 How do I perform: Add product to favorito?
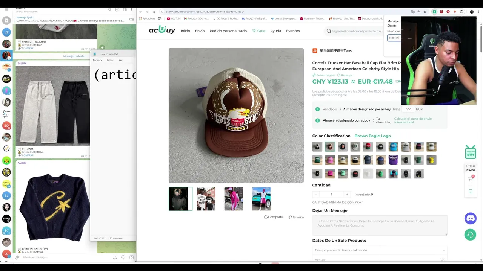point(296,217)
